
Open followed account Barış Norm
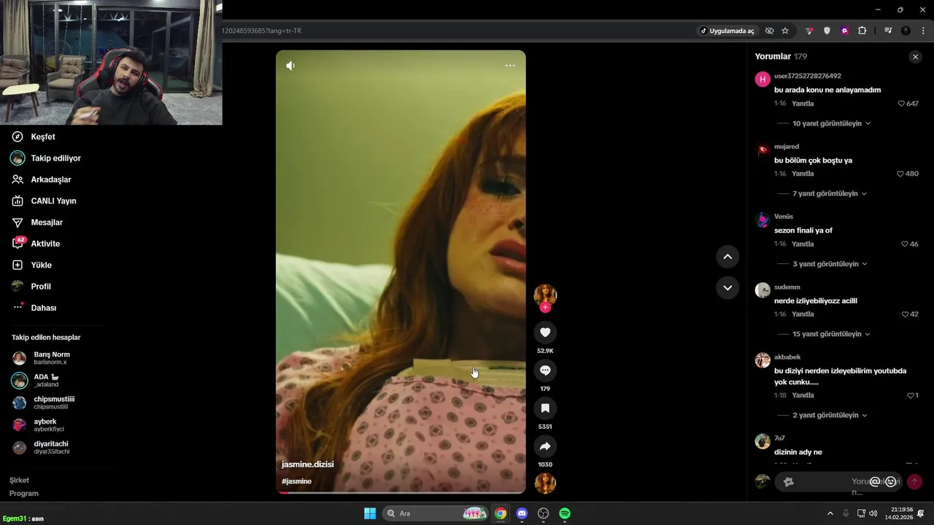[x=51, y=358]
